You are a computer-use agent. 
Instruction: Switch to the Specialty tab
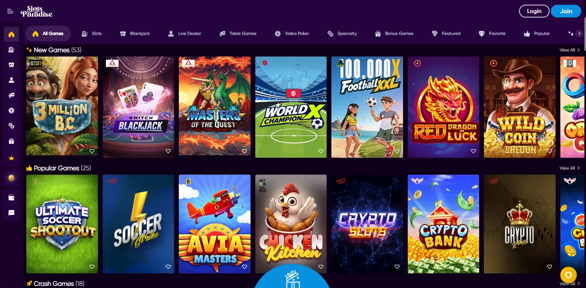pos(342,33)
